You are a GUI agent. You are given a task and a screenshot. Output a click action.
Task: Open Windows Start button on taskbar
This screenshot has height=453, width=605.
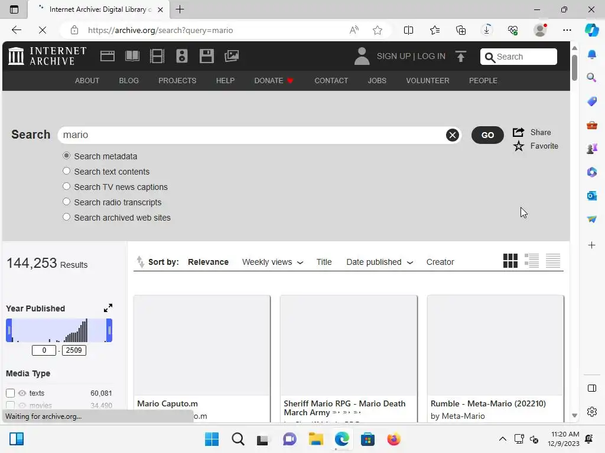pyautogui.click(x=212, y=439)
